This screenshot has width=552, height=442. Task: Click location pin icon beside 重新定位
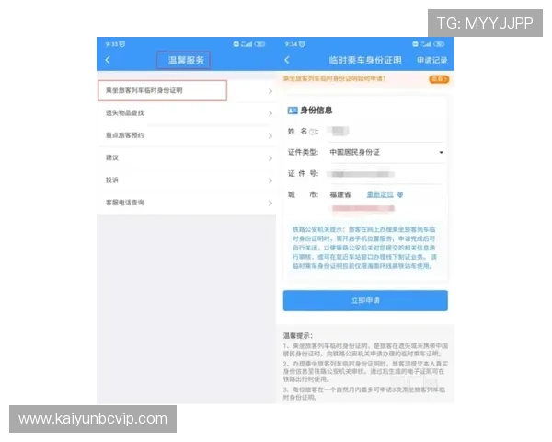(400, 194)
